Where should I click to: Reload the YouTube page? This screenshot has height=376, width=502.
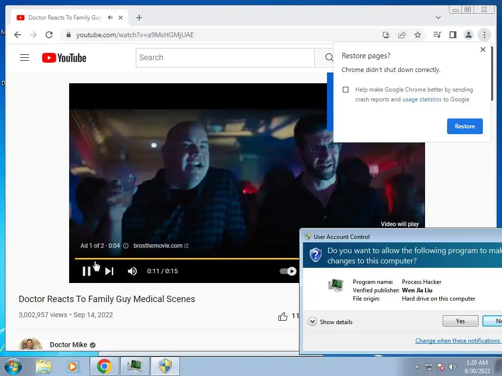pos(49,35)
